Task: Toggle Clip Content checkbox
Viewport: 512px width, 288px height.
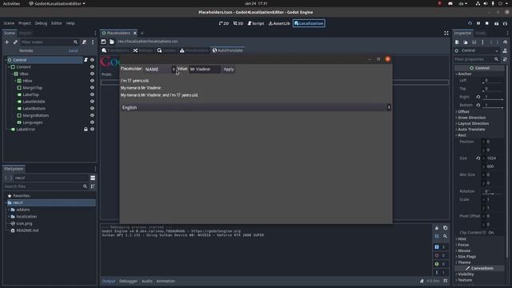Action: [x=484, y=233]
